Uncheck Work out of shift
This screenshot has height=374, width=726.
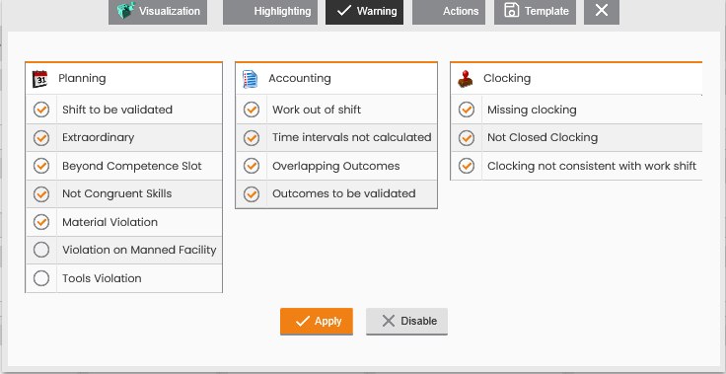[x=252, y=110]
